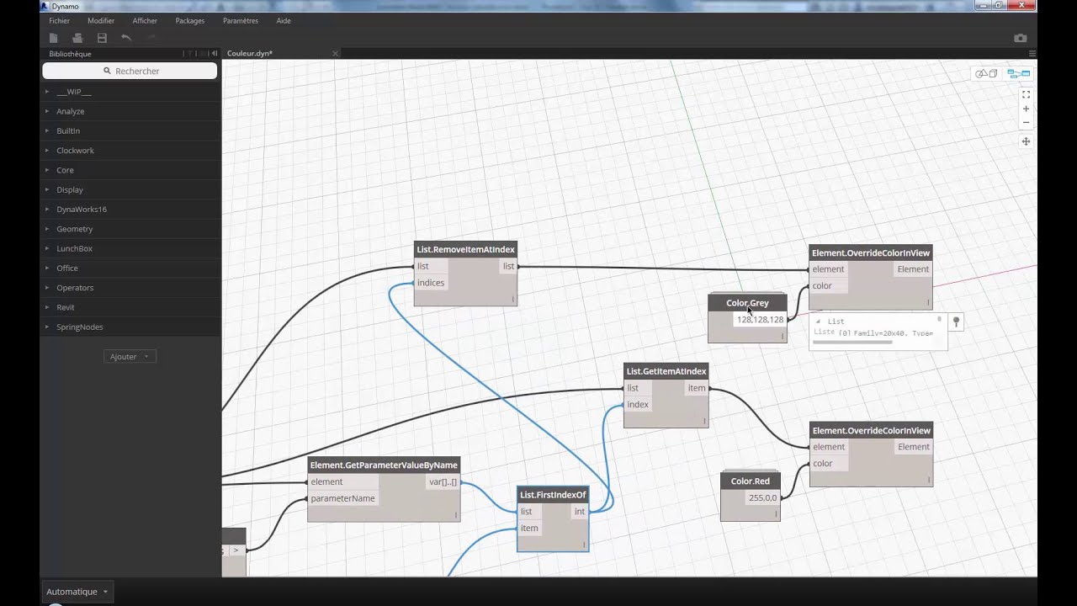This screenshot has height=606, width=1077.
Task: Select the Color.Grey node header
Action: pos(747,303)
